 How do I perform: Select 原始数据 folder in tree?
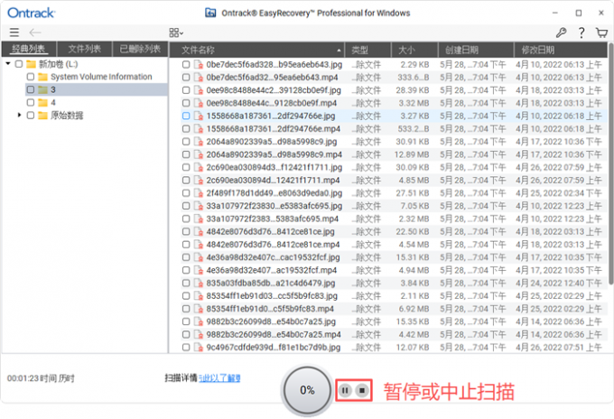pyautogui.click(x=67, y=116)
